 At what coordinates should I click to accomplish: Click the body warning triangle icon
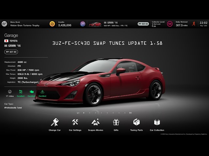(x=42, y=92)
